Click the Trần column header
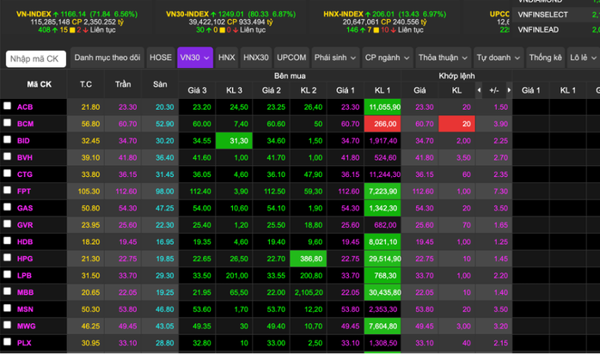The height and width of the screenshot is (354, 600). (123, 84)
